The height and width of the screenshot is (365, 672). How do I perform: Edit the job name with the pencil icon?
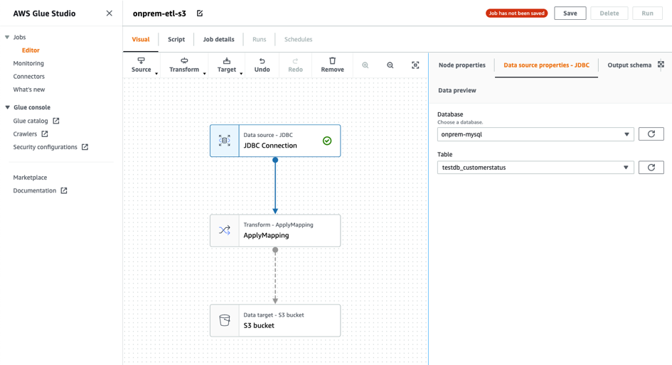click(x=200, y=13)
